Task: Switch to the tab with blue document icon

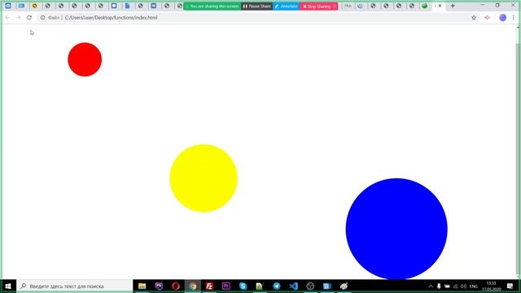Action: [127, 6]
